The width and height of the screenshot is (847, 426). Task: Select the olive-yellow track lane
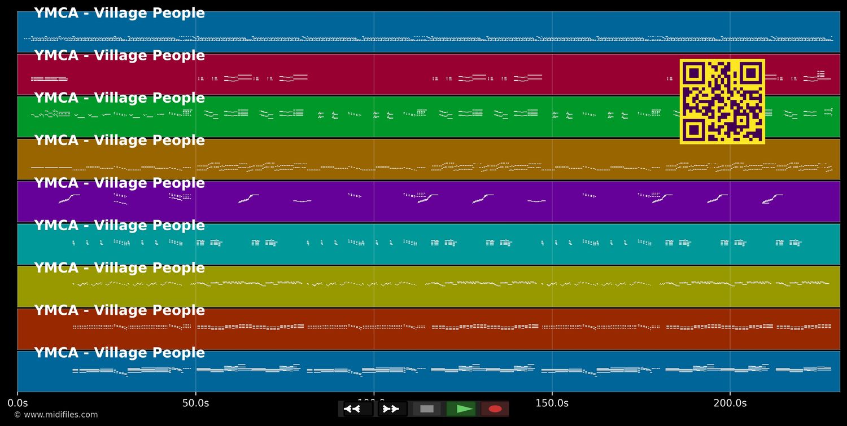point(429,287)
